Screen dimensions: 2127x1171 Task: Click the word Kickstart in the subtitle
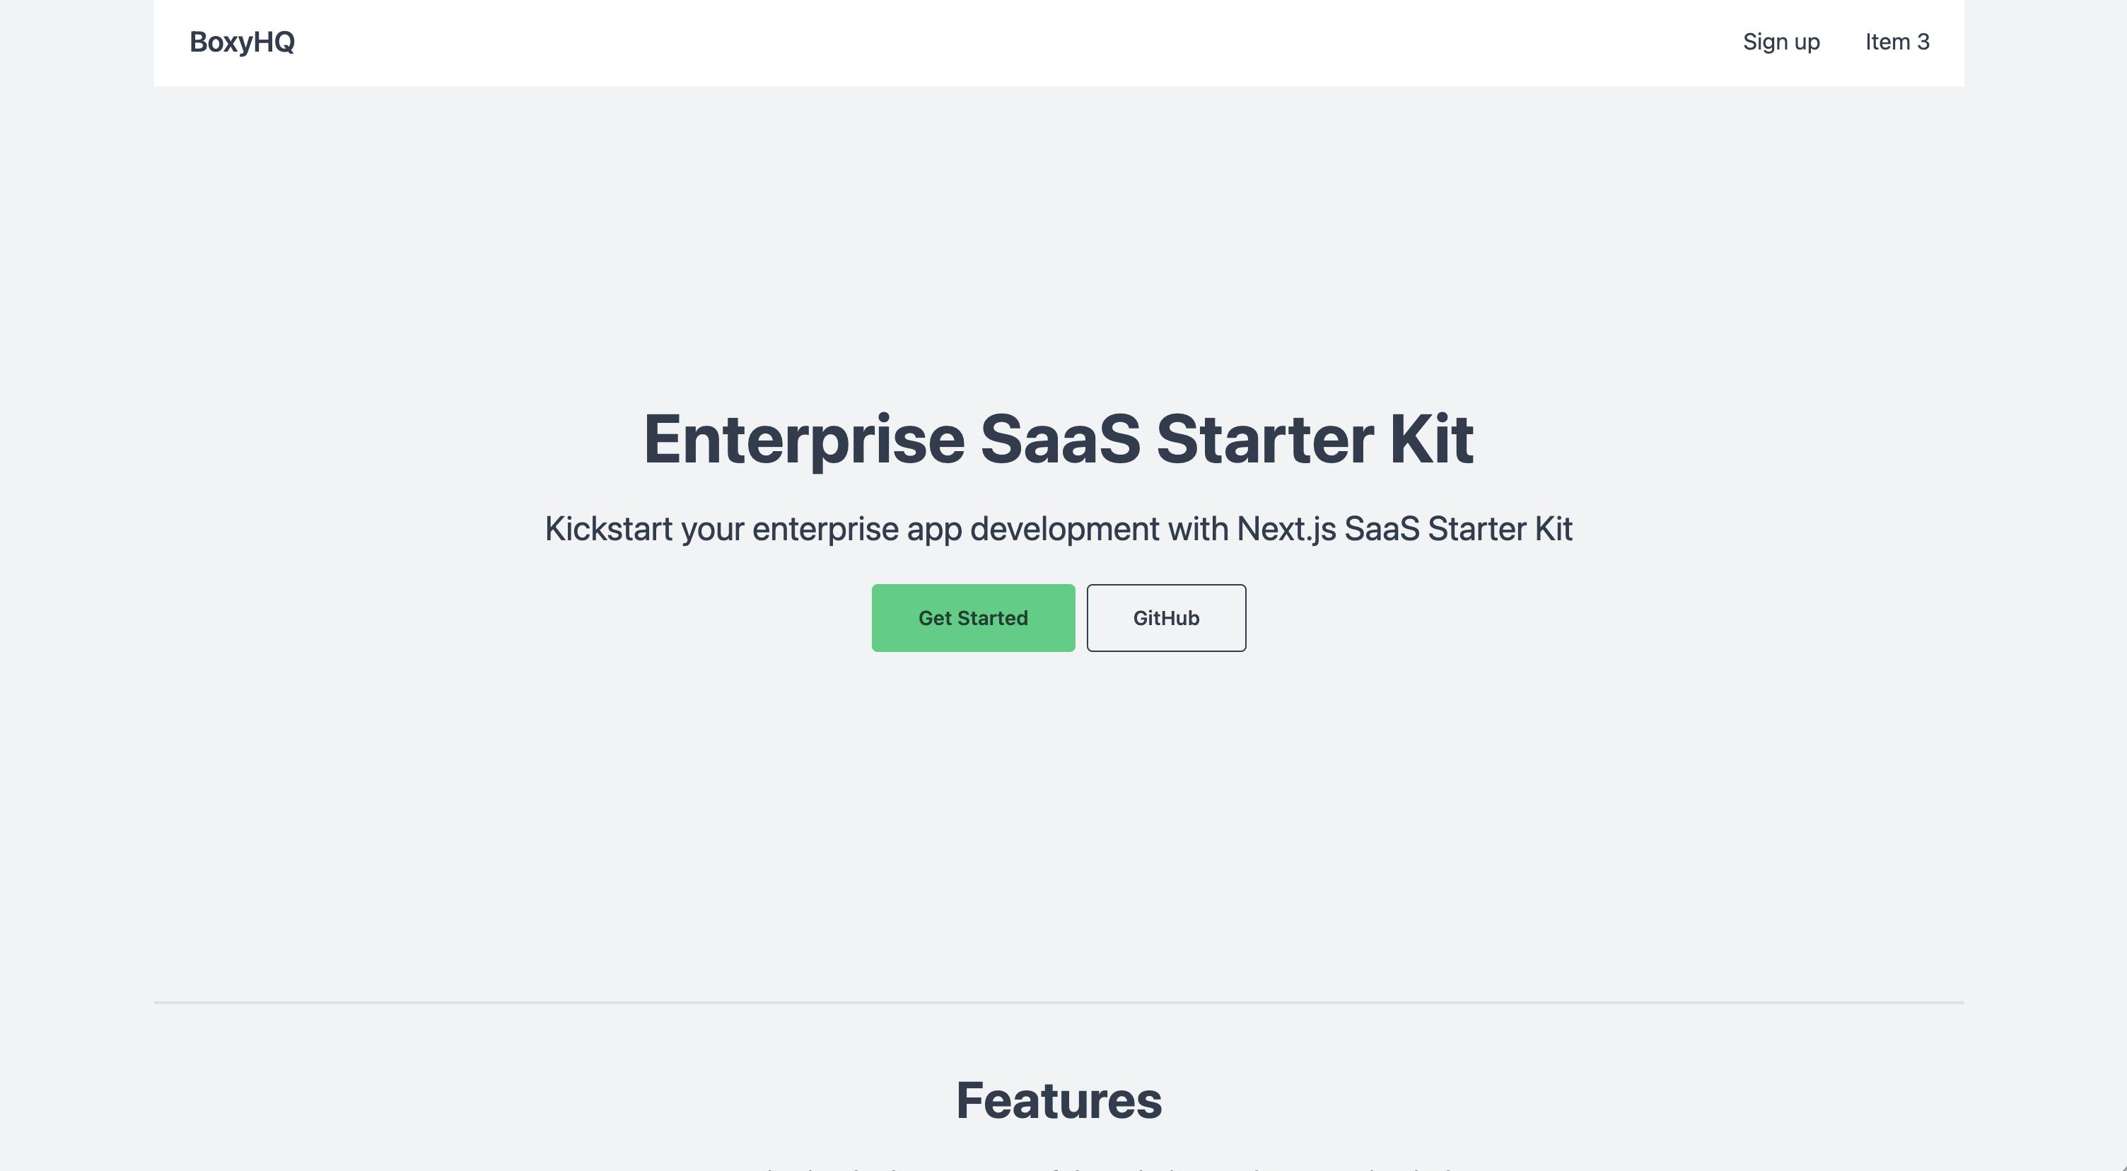point(609,528)
